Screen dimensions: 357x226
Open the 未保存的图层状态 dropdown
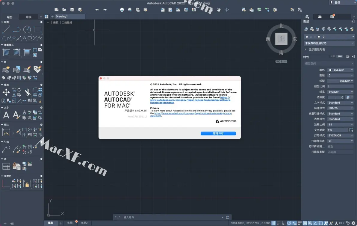tap(329, 43)
